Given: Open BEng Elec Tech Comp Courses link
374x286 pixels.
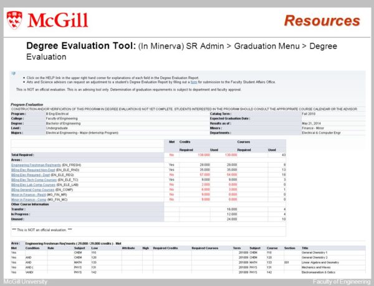Looking at the screenshot, I should [34, 180].
